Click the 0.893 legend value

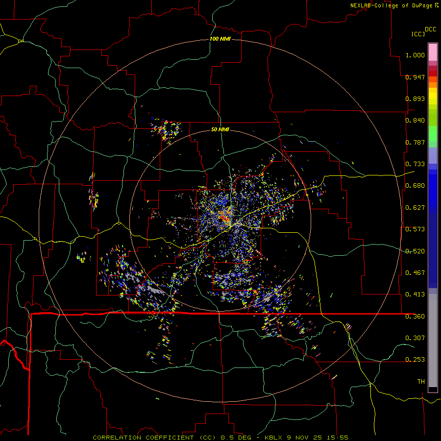click(x=415, y=98)
